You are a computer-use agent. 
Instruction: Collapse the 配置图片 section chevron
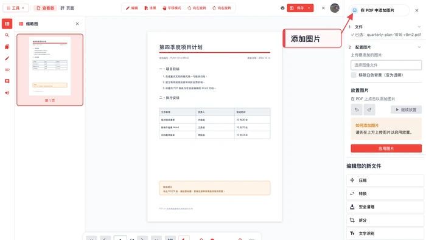tap(419, 47)
